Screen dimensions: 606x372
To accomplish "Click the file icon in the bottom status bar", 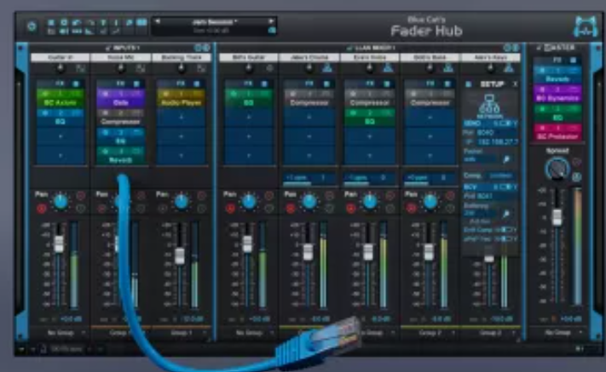I will (x=43, y=349).
